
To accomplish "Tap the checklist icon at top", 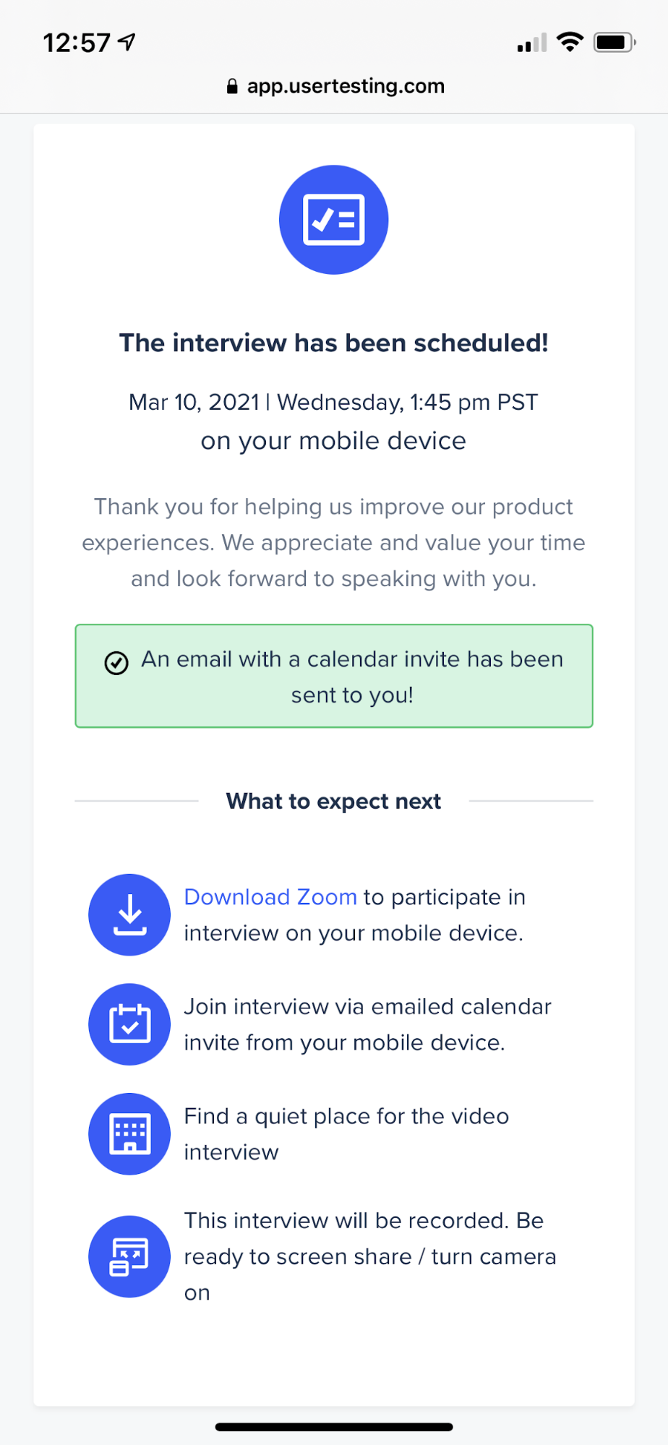I will click(333, 220).
